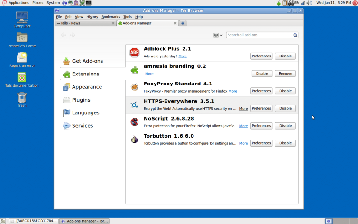The width and height of the screenshot is (358, 224).
Task: Click the Tor onion status icon in panel
Action: click(x=279, y=3)
